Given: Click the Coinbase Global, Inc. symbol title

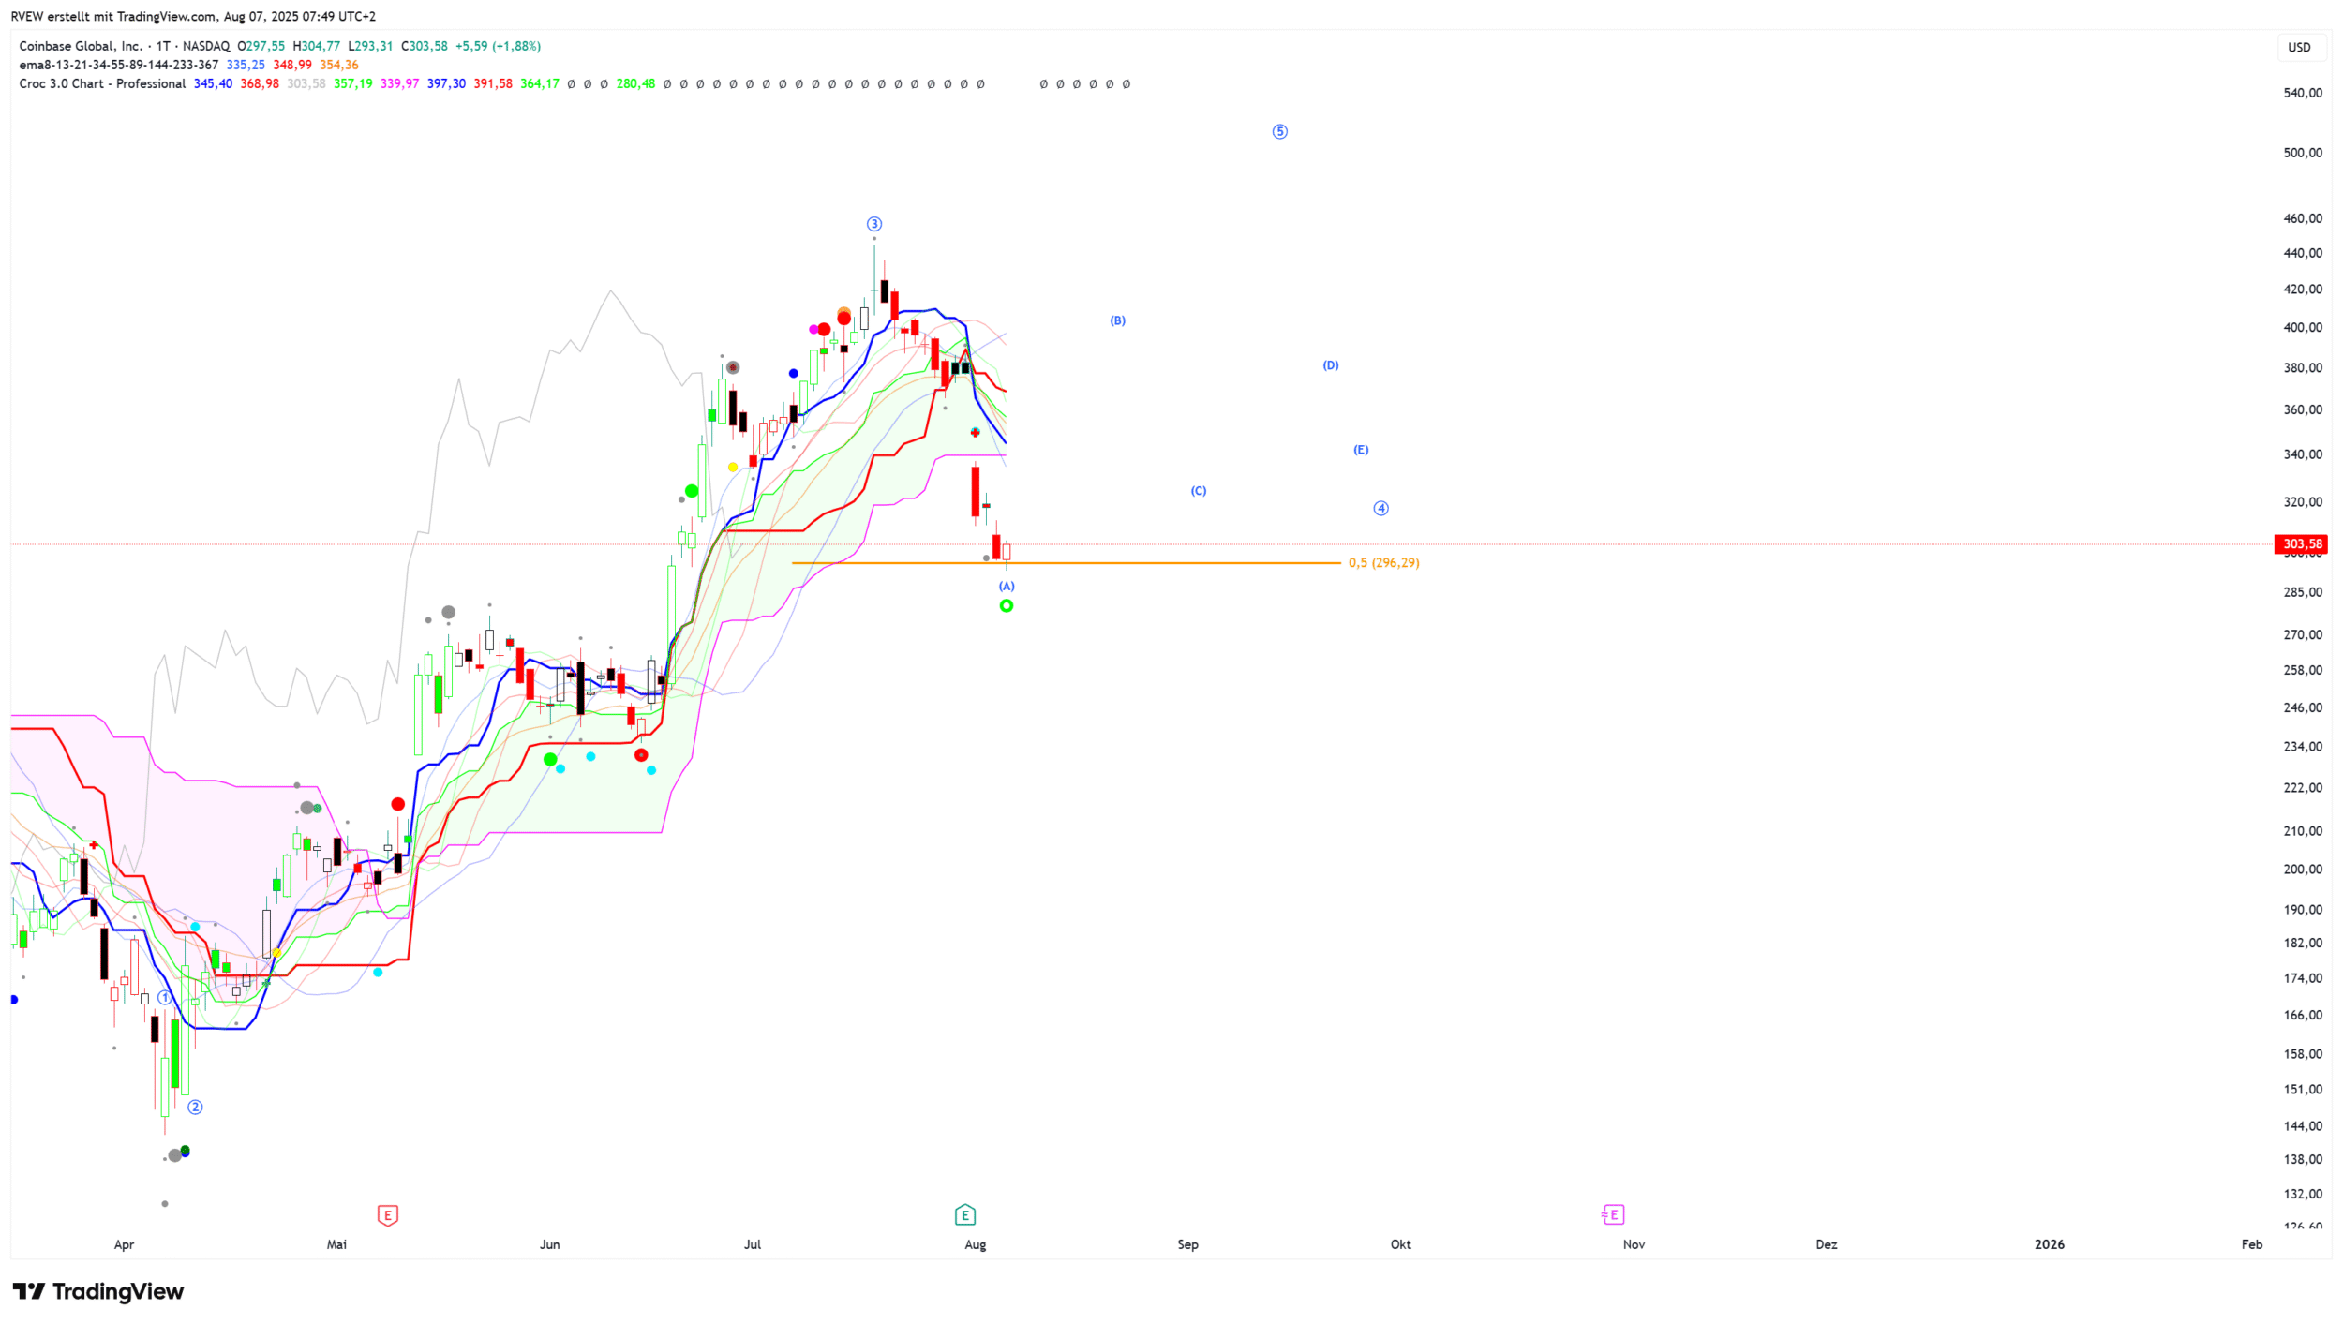Looking at the screenshot, I should point(81,46).
